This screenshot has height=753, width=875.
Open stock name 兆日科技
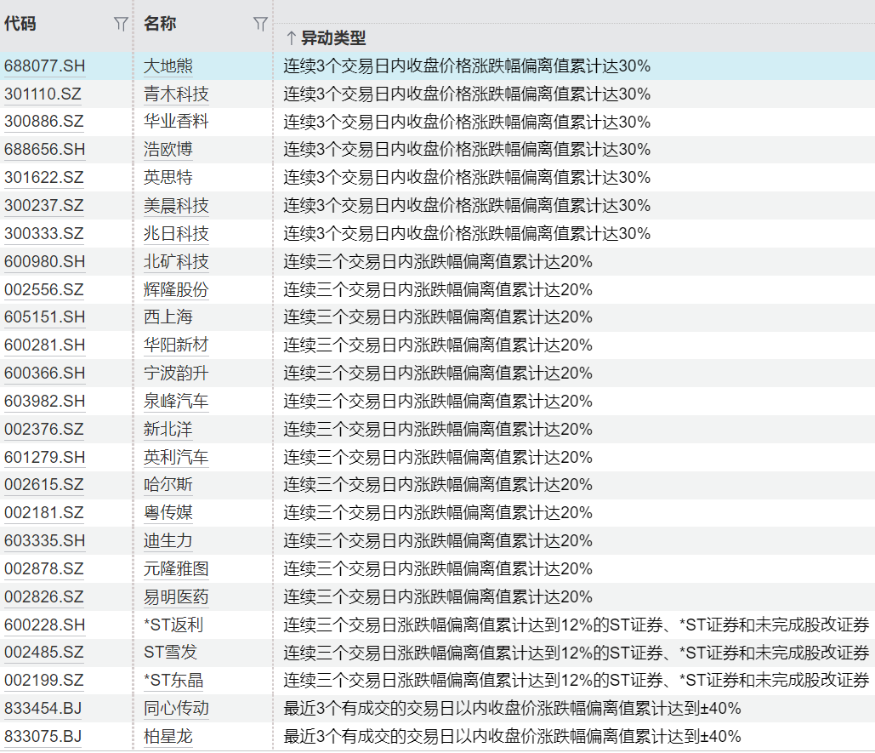pos(176,233)
